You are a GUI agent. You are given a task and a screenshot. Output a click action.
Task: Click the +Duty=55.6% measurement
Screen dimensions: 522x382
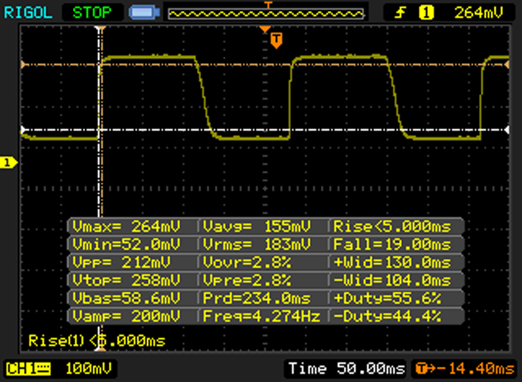click(387, 298)
